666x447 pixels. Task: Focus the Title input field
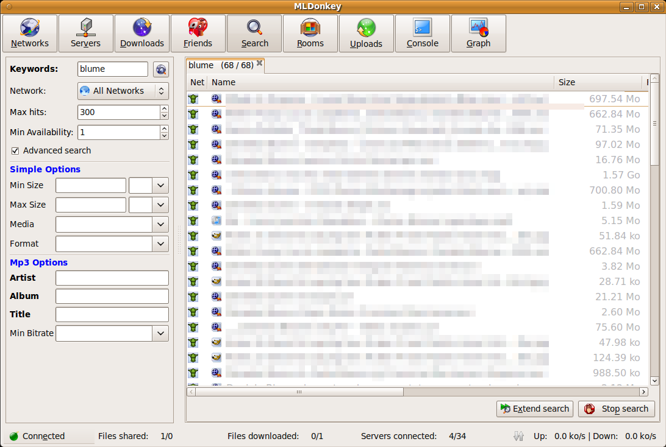click(x=112, y=315)
